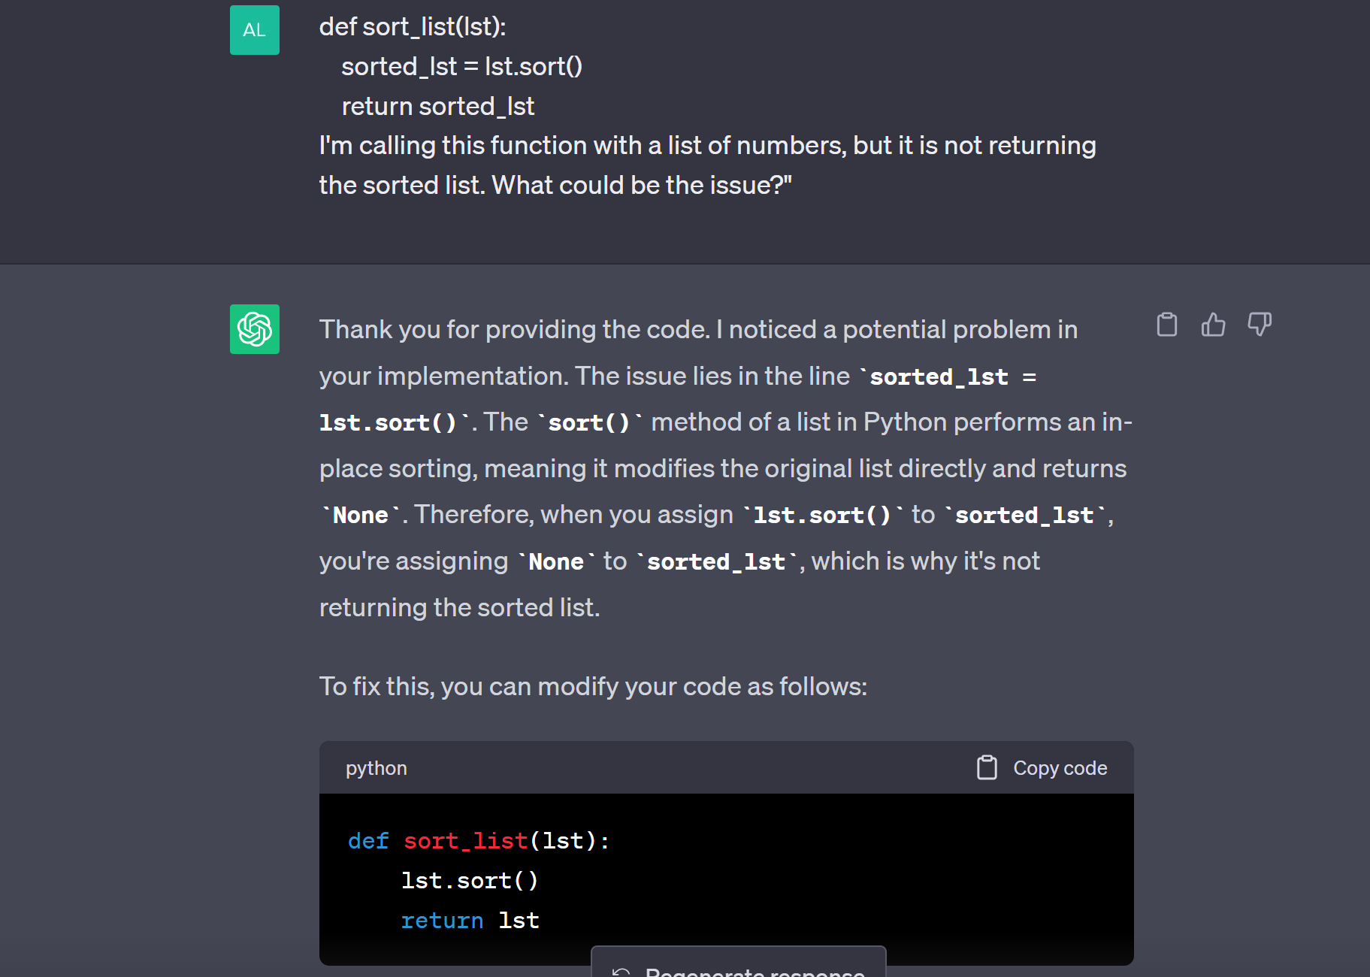The image size is (1370, 977).
Task: Click lst.sort() line inside the code block
Action: [x=470, y=881]
